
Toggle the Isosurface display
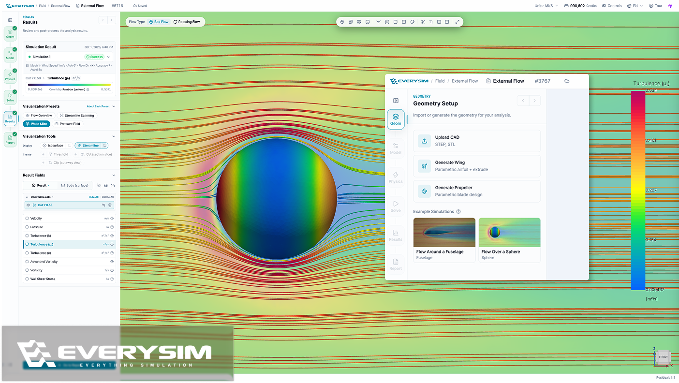[x=53, y=146]
